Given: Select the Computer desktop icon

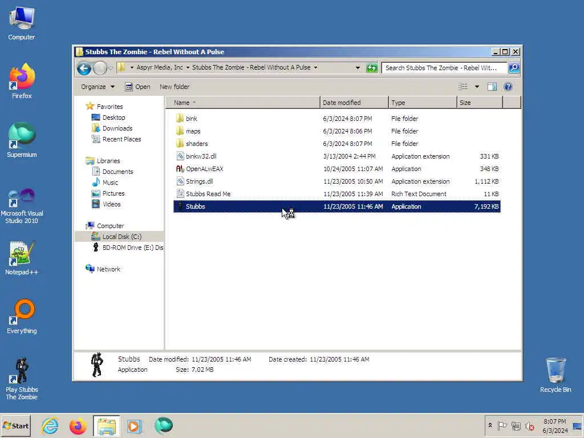Looking at the screenshot, I should 22,23.
